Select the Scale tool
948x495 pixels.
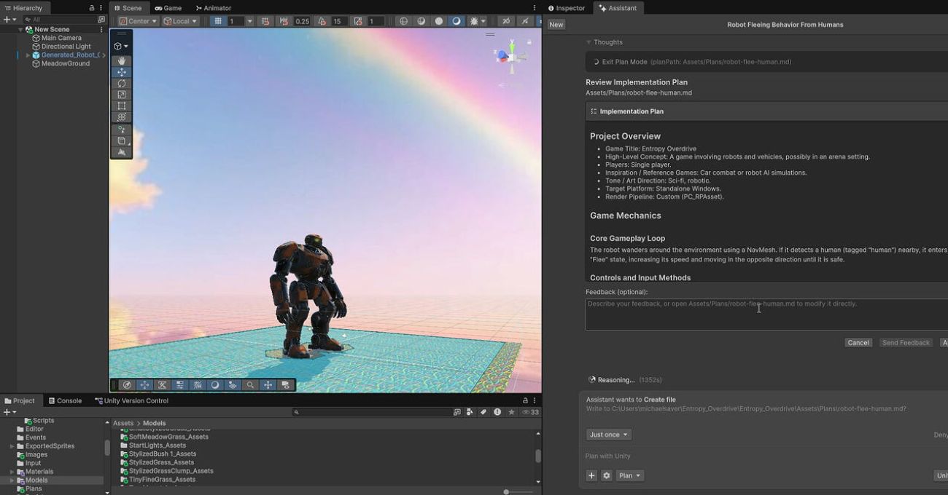point(122,95)
